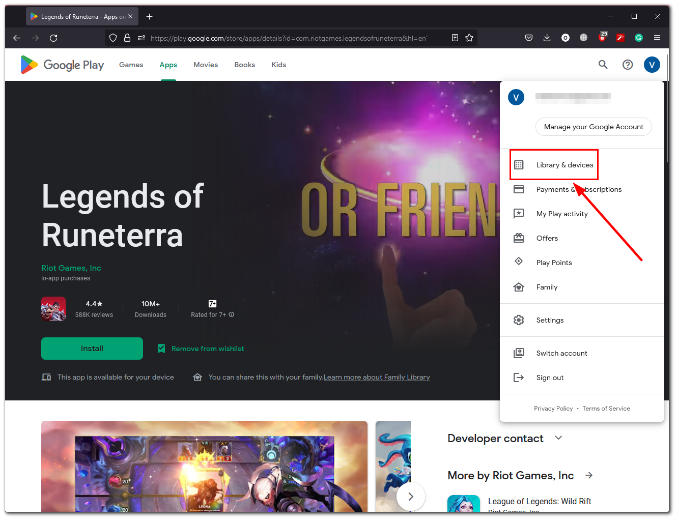Select Family from the account menu
Image resolution: width=678 pixels, height=521 pixels.
[582, 287]
